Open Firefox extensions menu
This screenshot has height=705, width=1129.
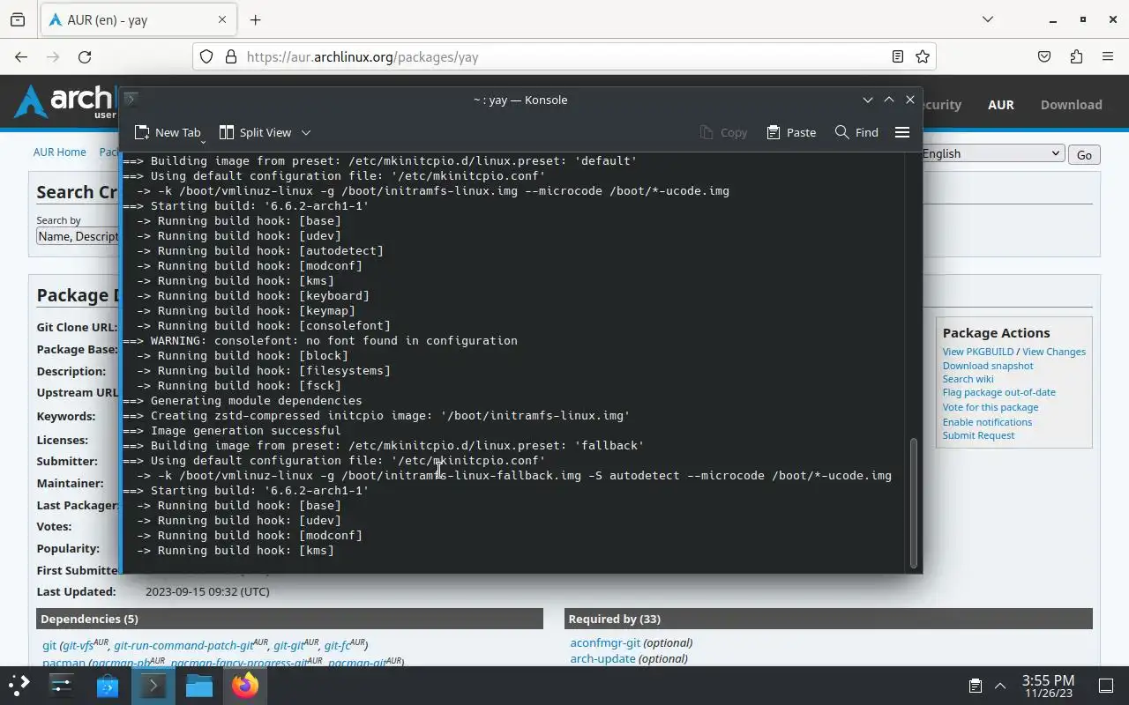1076,56
